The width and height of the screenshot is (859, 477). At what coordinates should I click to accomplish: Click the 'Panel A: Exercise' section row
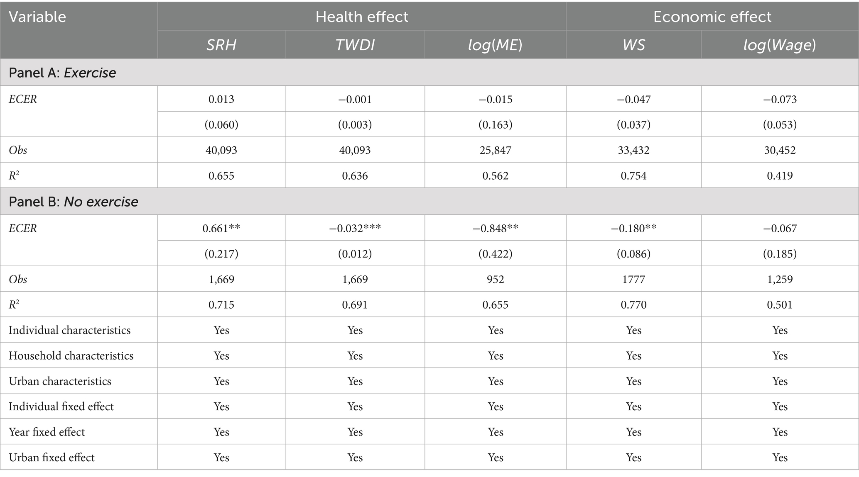coord(62,73)
